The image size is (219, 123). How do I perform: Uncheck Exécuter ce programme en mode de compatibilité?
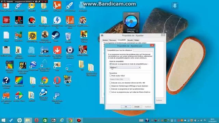pyautogui.click(x=111, y=64)
